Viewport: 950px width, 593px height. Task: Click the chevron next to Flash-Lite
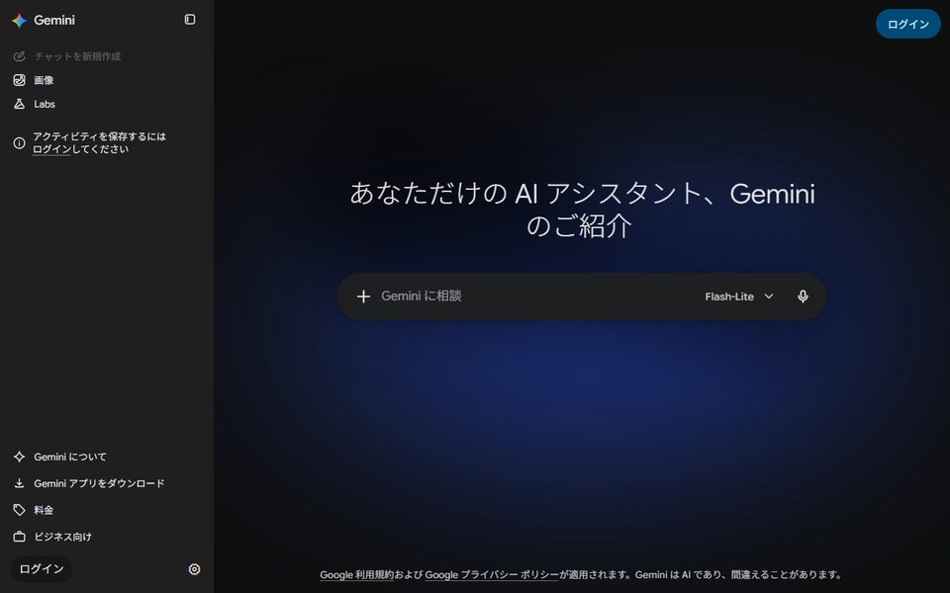pos(769,296)
